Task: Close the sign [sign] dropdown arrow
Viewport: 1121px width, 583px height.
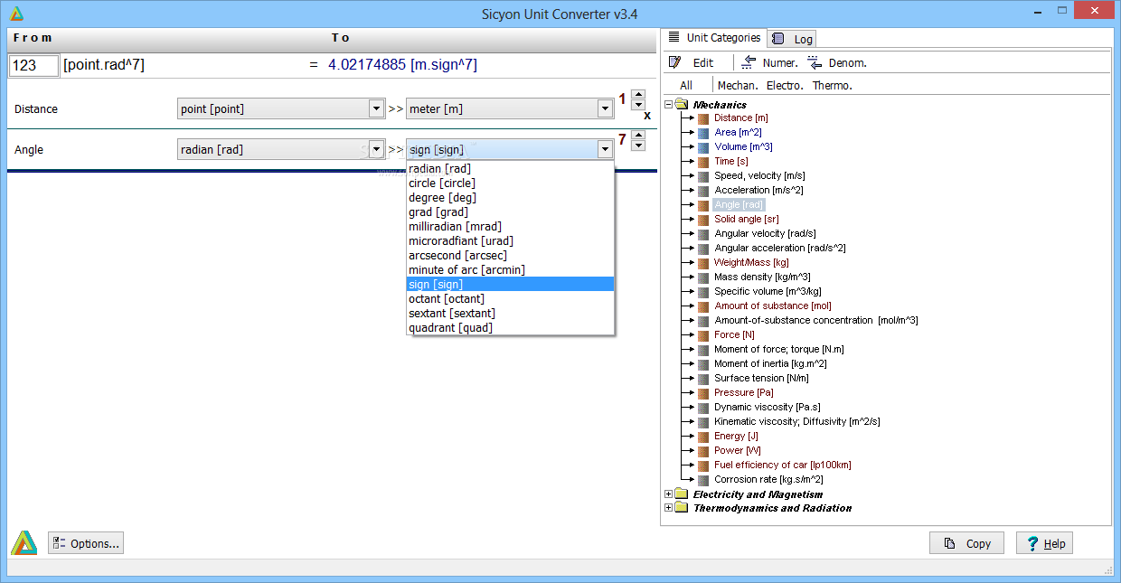Action: [x=605, y=149]
